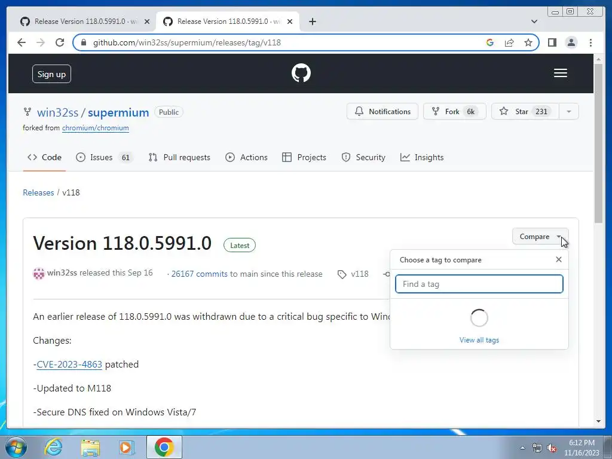Click the Sign up button

[51, 74]
